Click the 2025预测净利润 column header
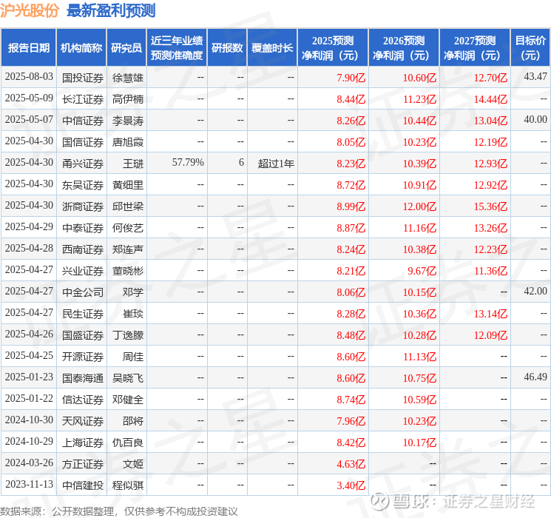This screenshot has width=551, height=518. [x=333, y=47]
